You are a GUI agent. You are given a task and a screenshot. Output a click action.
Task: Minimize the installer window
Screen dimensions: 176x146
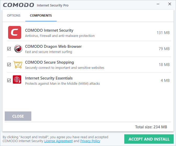(158, 4)
